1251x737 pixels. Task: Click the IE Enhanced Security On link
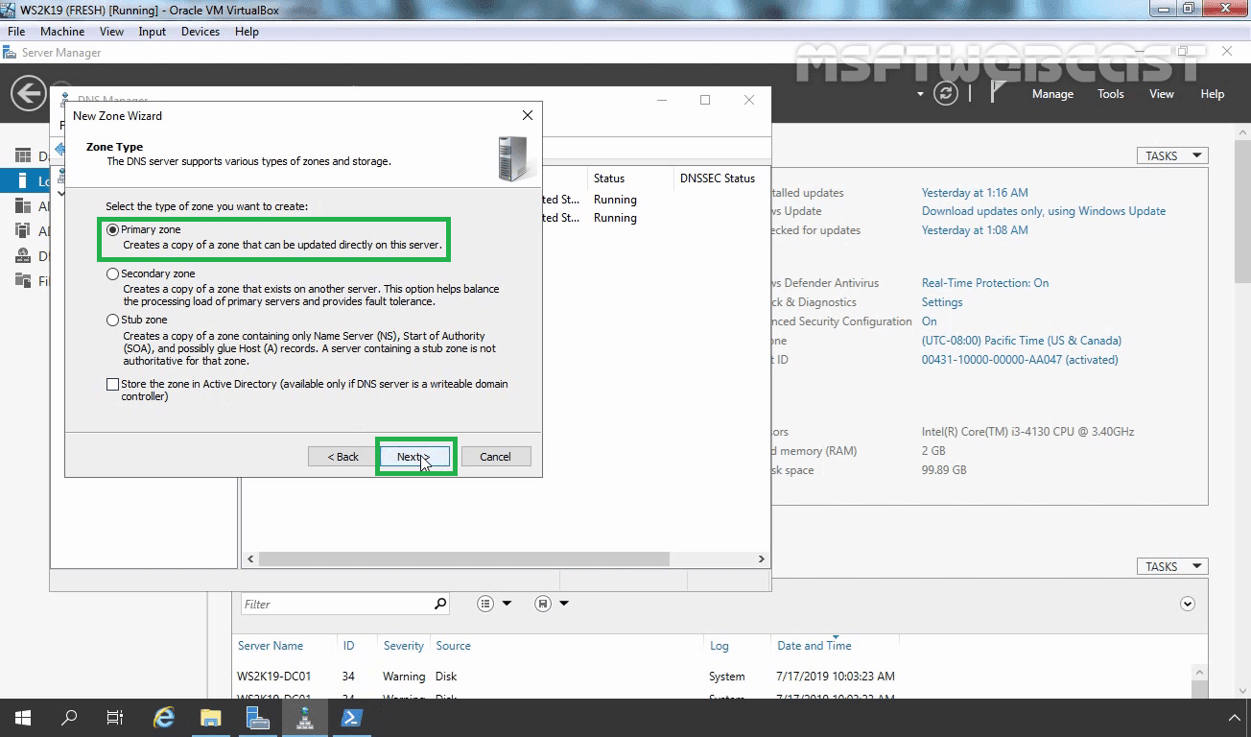tap(930, 321)
